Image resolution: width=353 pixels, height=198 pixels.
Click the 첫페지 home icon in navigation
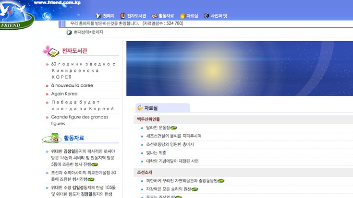[x=98, y=16]
